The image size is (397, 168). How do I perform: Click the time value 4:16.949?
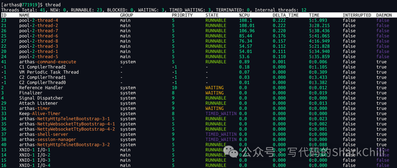(x=319, y=41)
